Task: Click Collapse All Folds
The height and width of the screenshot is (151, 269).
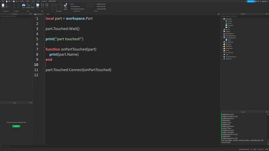Action: (x=101, y=9)
